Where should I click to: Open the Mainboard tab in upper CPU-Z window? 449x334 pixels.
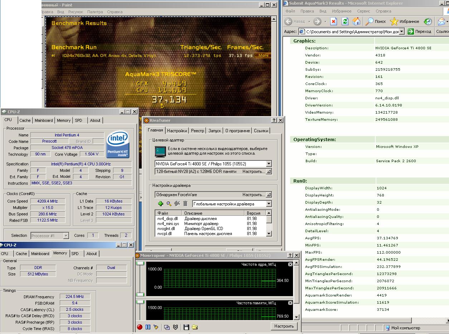coord(44,120)
